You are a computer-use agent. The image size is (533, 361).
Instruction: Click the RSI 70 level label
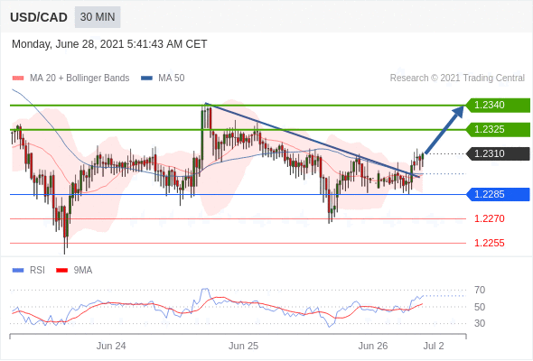click(x=480, y=290)
